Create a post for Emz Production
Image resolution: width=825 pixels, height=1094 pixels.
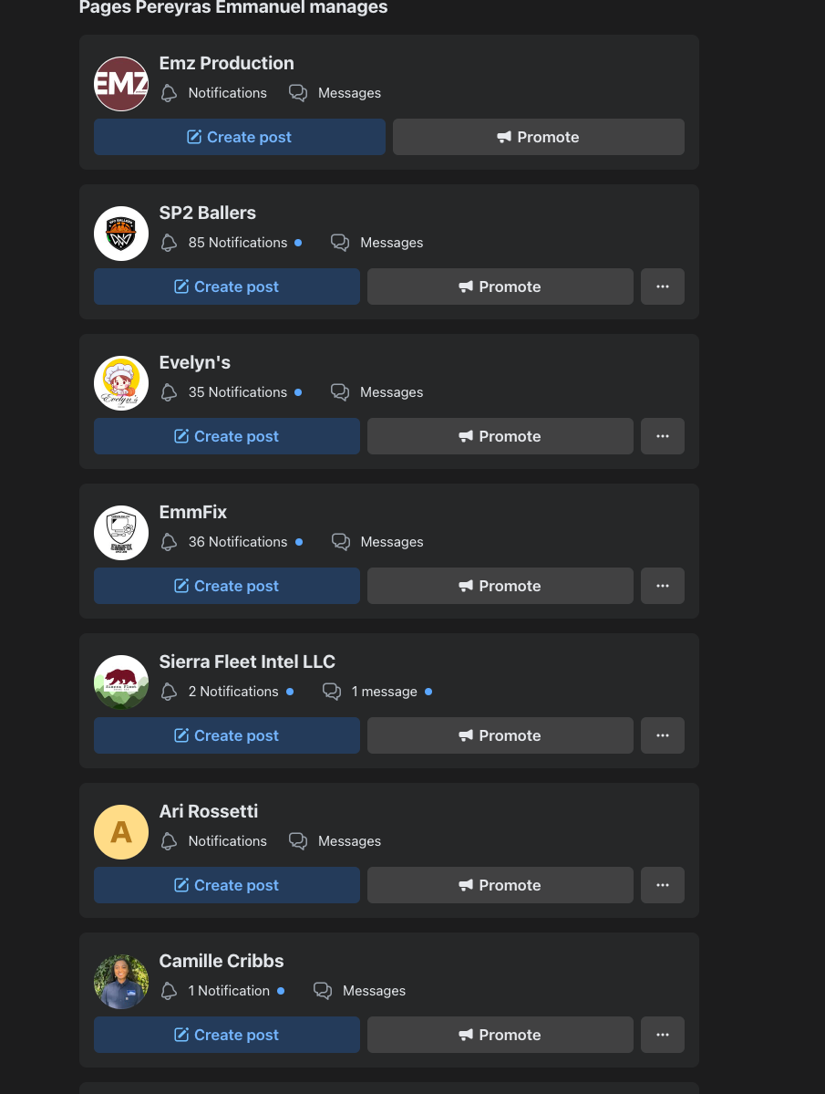point(240,137)
